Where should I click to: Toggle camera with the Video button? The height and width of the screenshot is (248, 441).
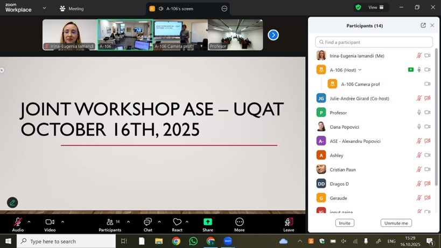(x=50, y=222)
